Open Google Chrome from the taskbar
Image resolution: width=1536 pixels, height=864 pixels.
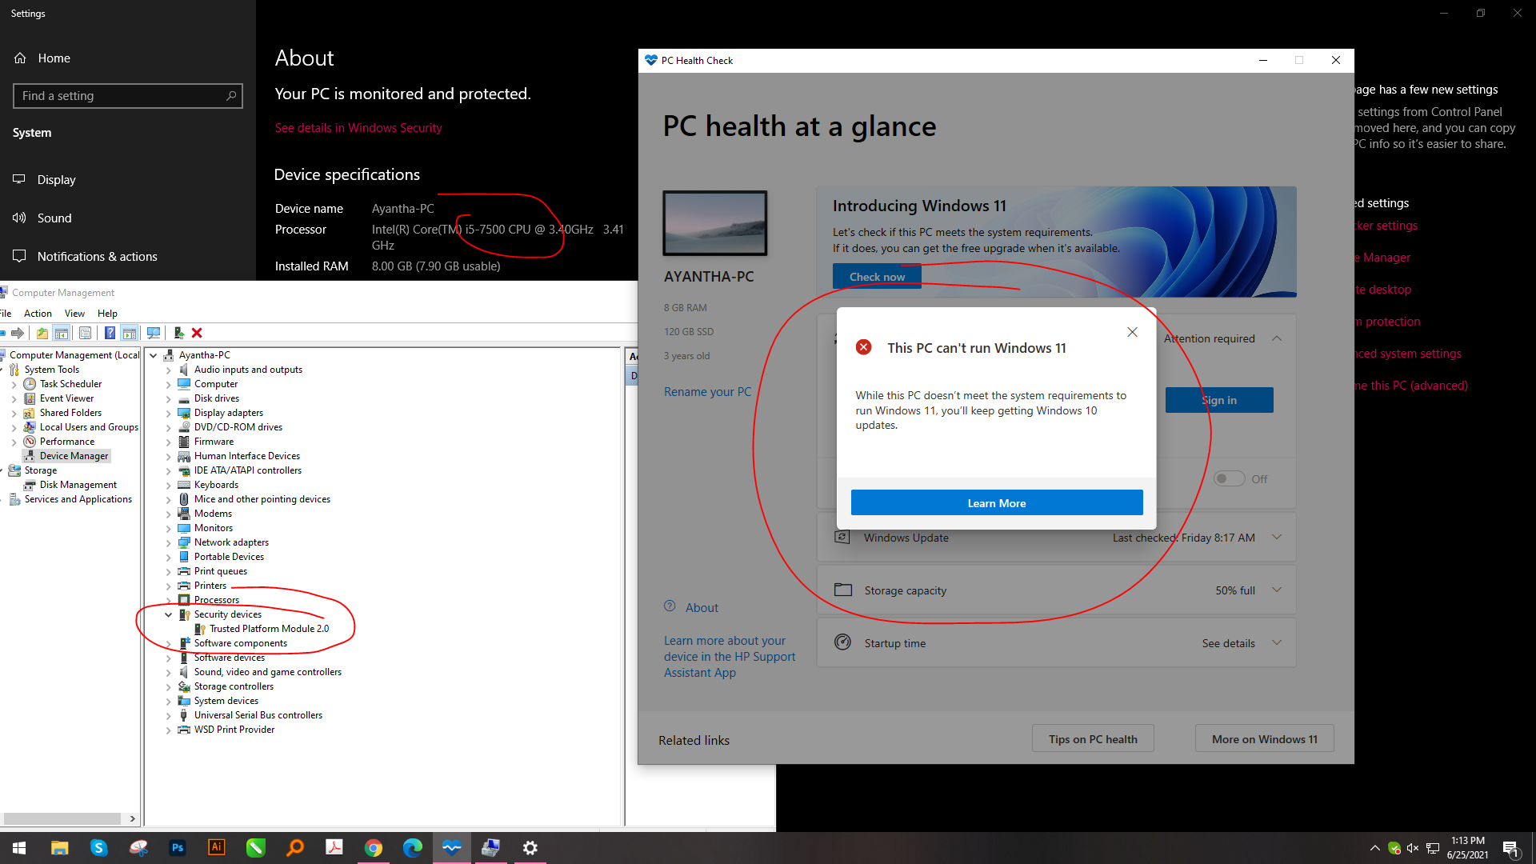(x=374, y=848)
